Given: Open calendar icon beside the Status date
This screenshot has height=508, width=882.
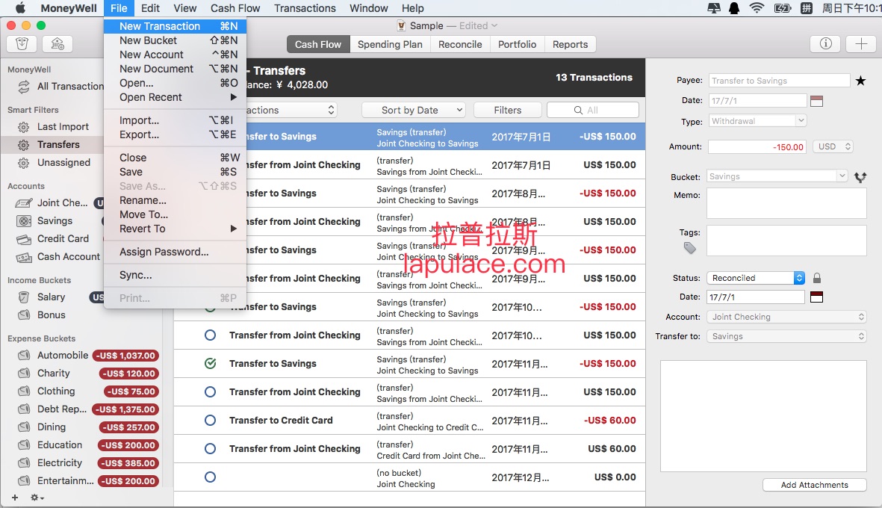Looking at the screenshot, I should pos(817,297).
